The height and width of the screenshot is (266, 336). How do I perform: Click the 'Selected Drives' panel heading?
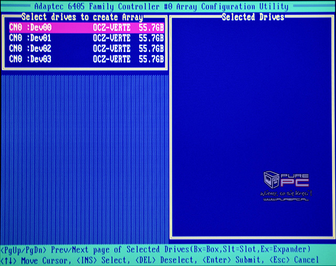[x=253, y=17]
